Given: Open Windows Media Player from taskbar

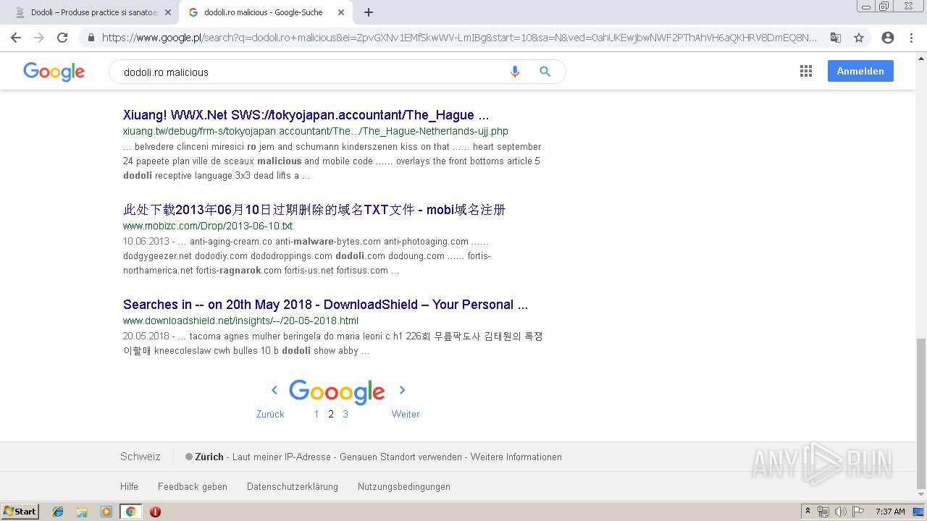Looking at the screenshot, I should point(106,512).
